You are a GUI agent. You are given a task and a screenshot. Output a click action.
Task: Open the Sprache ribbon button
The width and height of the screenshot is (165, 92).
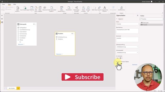99,9
